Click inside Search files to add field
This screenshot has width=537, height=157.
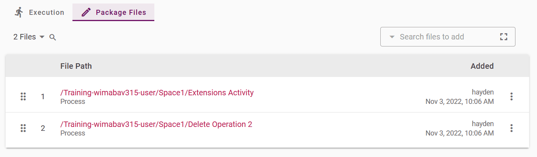click(x=448, y=37)
